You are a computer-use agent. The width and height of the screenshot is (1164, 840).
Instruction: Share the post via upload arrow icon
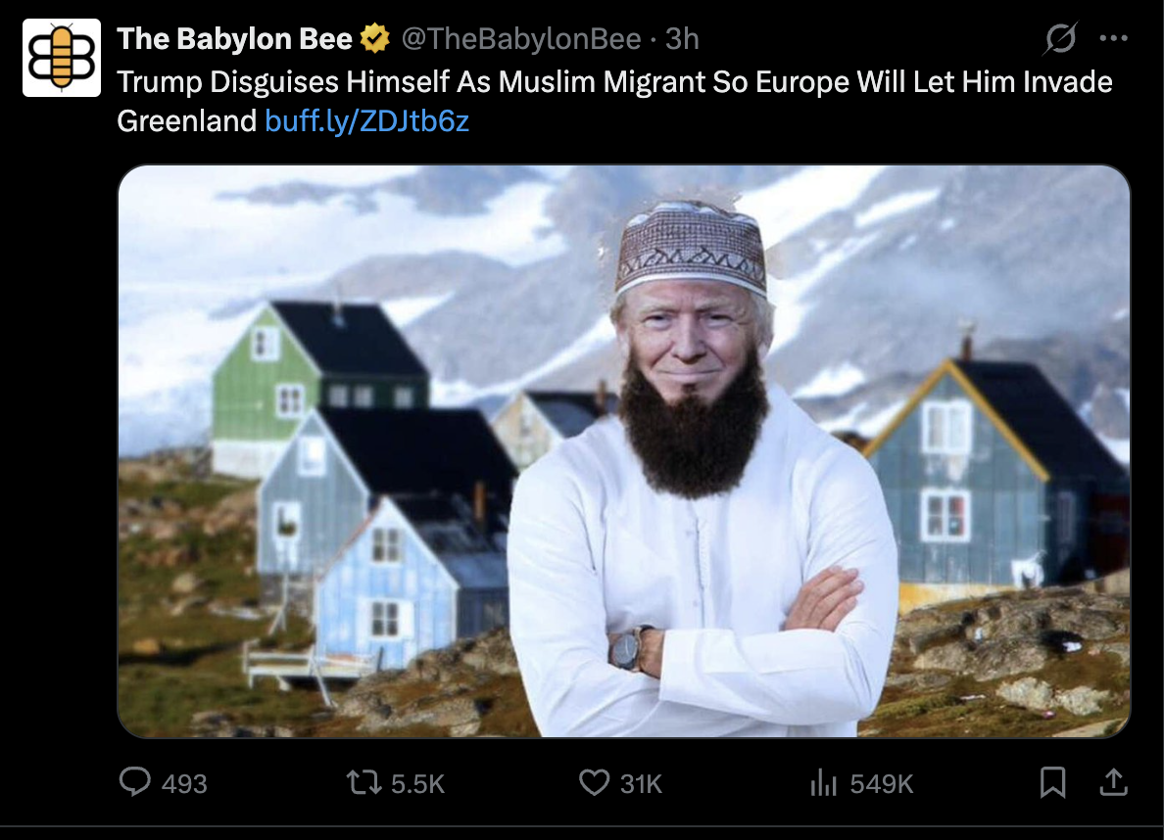click(1113, 782)
